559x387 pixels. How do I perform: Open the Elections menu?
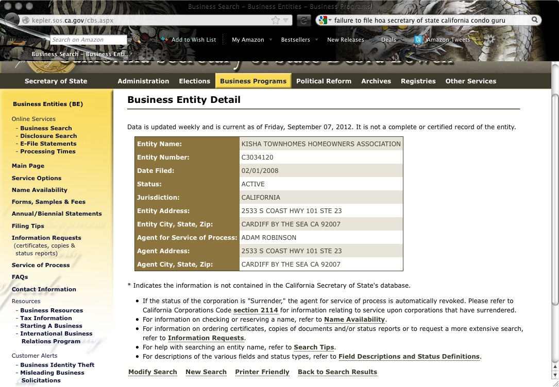(194, 81)
